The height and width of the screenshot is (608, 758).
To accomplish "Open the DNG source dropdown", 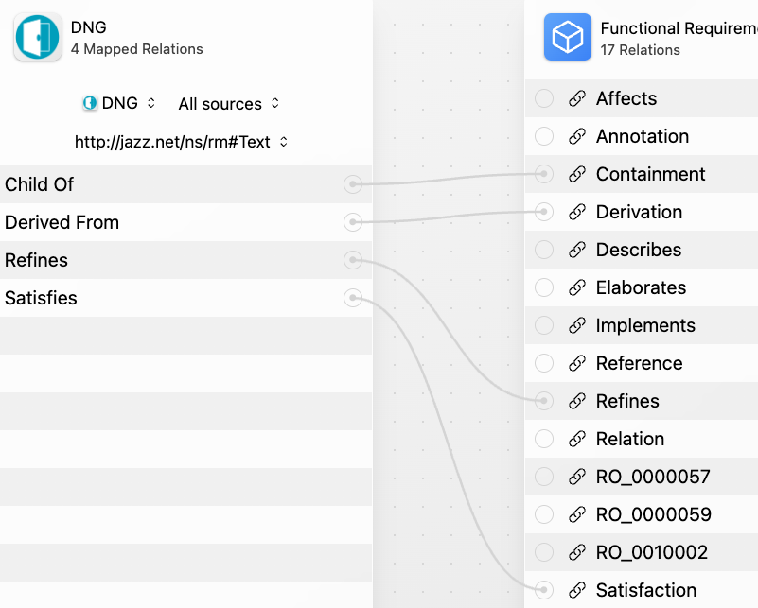I will pos(119,103).
